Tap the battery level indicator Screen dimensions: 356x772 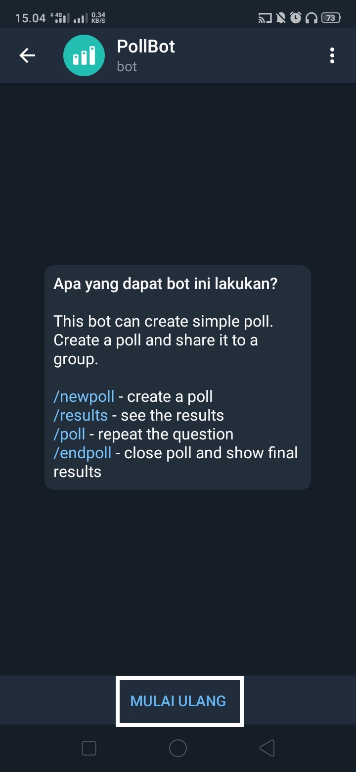click(331, 18)
